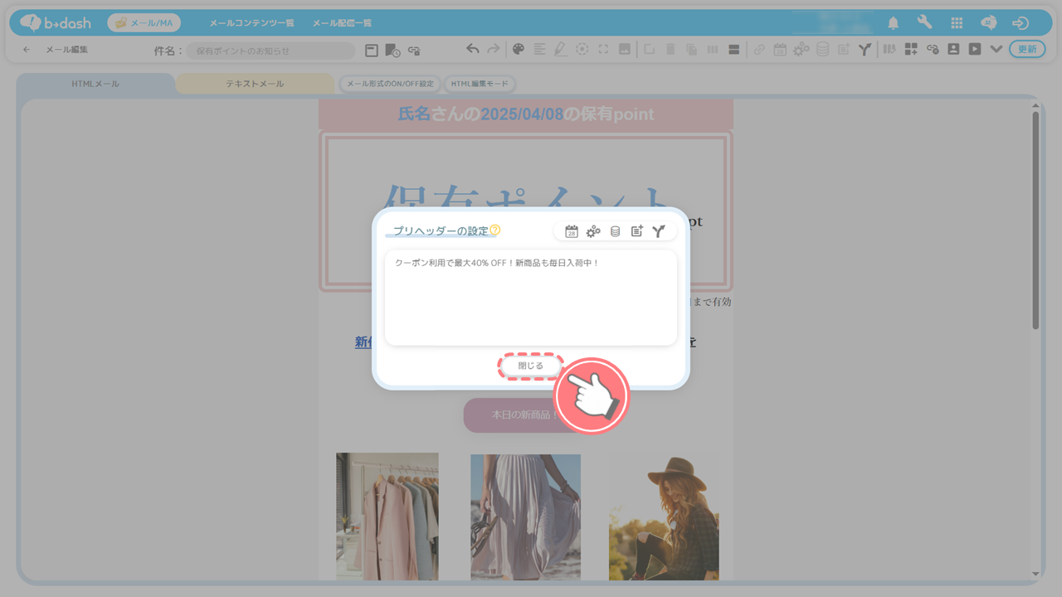Click the gears icon in the main toolbar
This screenshot has height=597, width=1062.
pyautogui.click(x=801, y=50)
